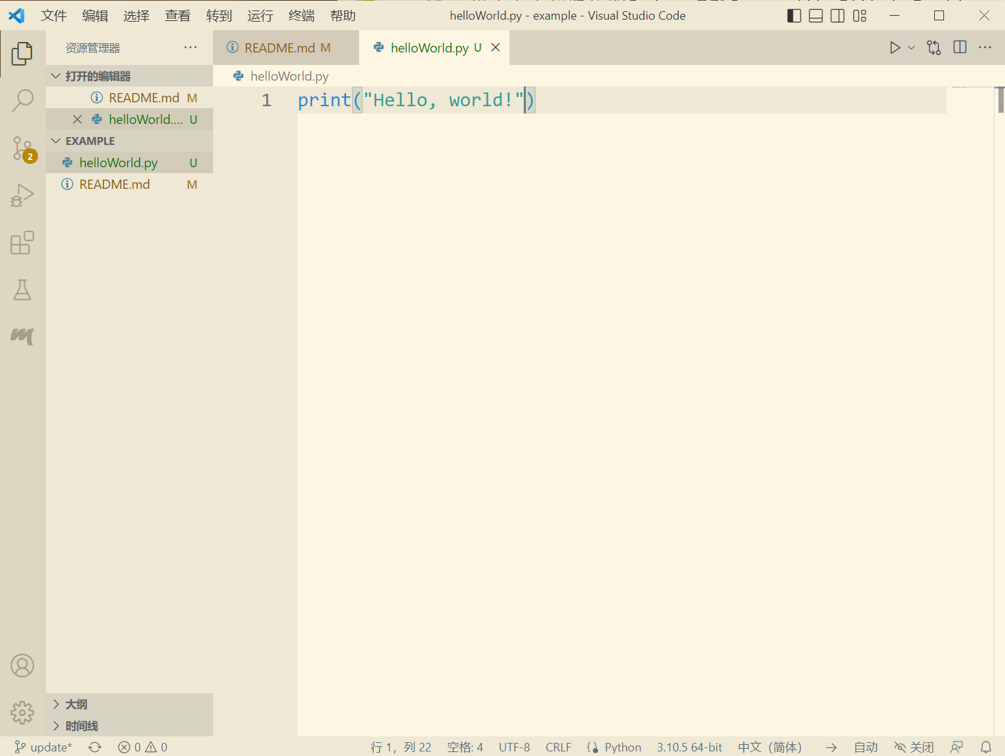Screen dimensions: 1005x756
Task: Change indentation via 空格: 4
Action: click(x=465, y=747)
